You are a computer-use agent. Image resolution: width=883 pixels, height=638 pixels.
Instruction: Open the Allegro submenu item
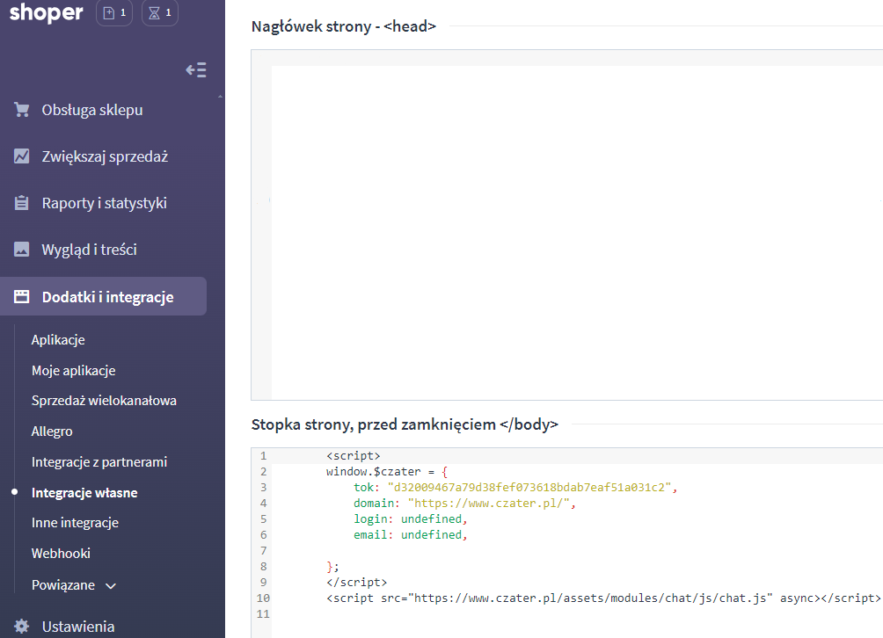(52, 431)
